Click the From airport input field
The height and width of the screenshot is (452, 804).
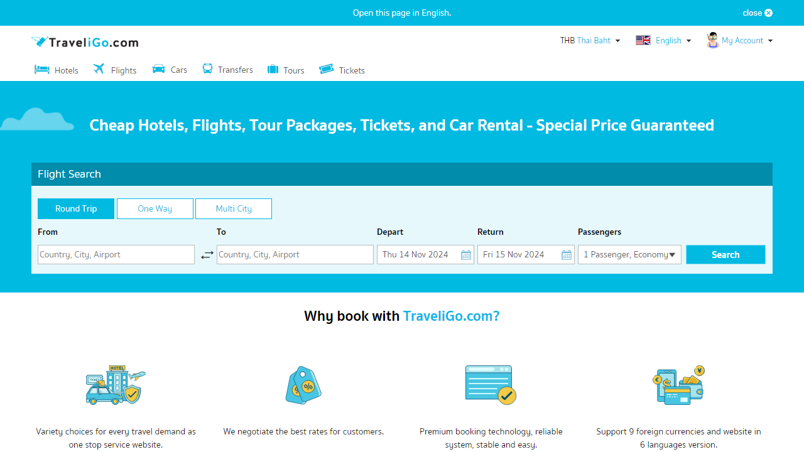tap(116, 254)
